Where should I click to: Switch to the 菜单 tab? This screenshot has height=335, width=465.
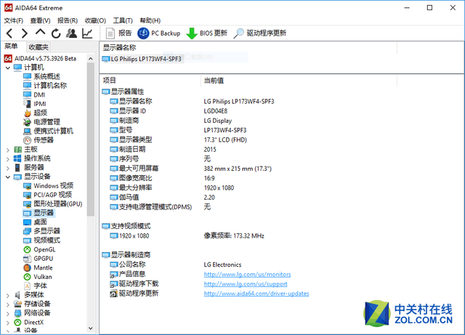point(11,47)
